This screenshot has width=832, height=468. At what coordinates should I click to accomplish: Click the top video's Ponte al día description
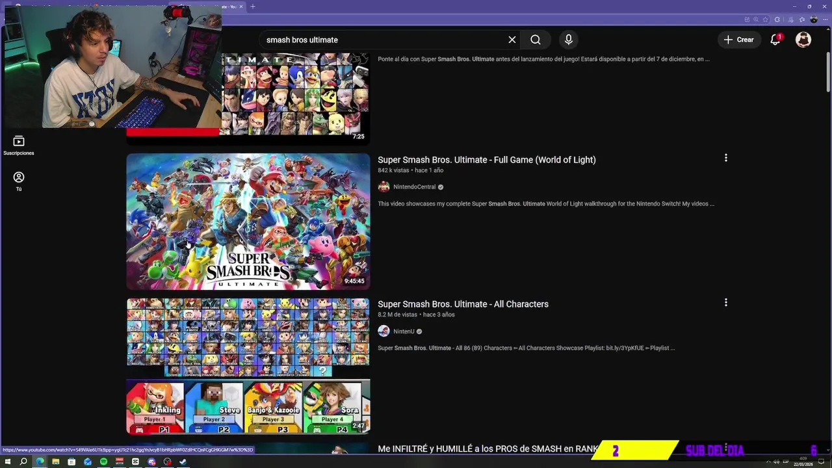click(543, 59)
